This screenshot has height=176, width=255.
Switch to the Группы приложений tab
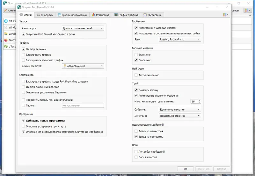[x=72, y=15]
